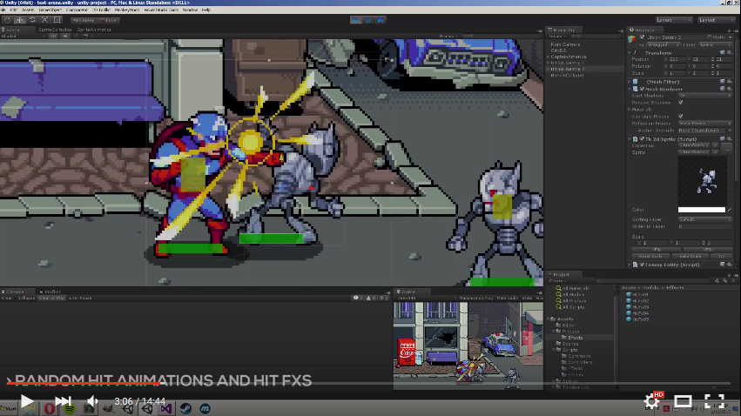Open YouTube settings gear
This screenshot has width=741, height=416.
point(651,401)
